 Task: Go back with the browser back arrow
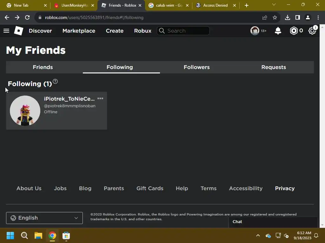[x=7, y=18]
